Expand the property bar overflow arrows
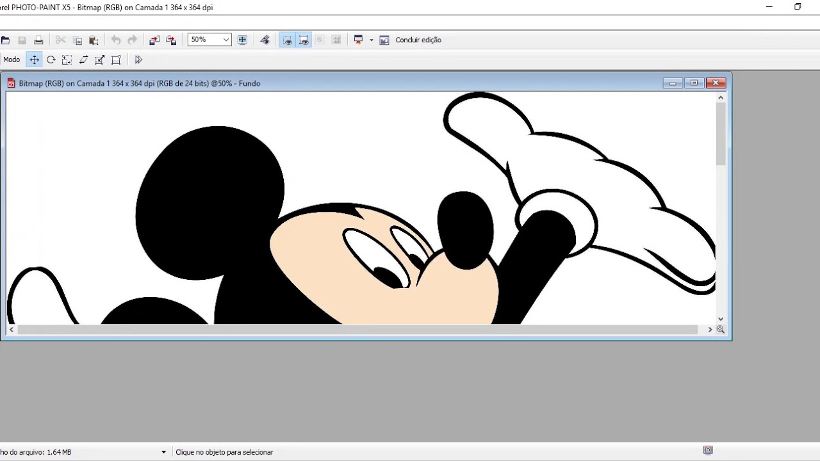Image resolution: width=820 pixels, height=461 pixels. coord(138,60)
